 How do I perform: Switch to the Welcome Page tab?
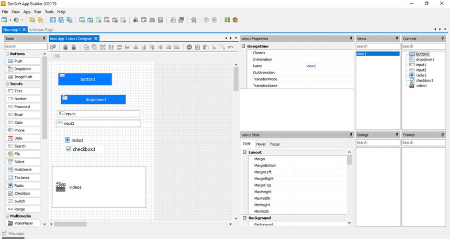coord(41,30)
